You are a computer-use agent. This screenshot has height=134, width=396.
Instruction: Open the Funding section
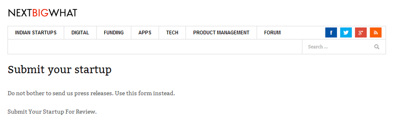click(114, 33)
